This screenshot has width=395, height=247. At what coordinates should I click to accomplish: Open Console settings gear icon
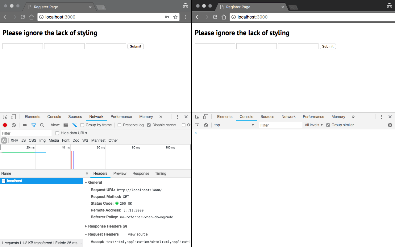pos(390,125)
